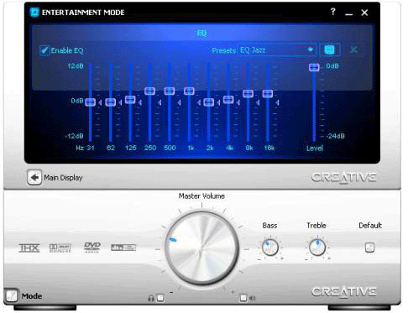This screenshot has height=313, width=408.
Task: Open help with the question mark button
Action: point(332,12)
